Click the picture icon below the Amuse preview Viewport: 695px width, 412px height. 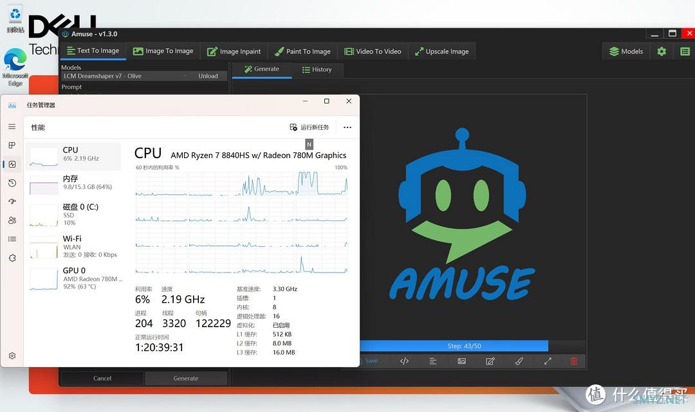point(461,361)
